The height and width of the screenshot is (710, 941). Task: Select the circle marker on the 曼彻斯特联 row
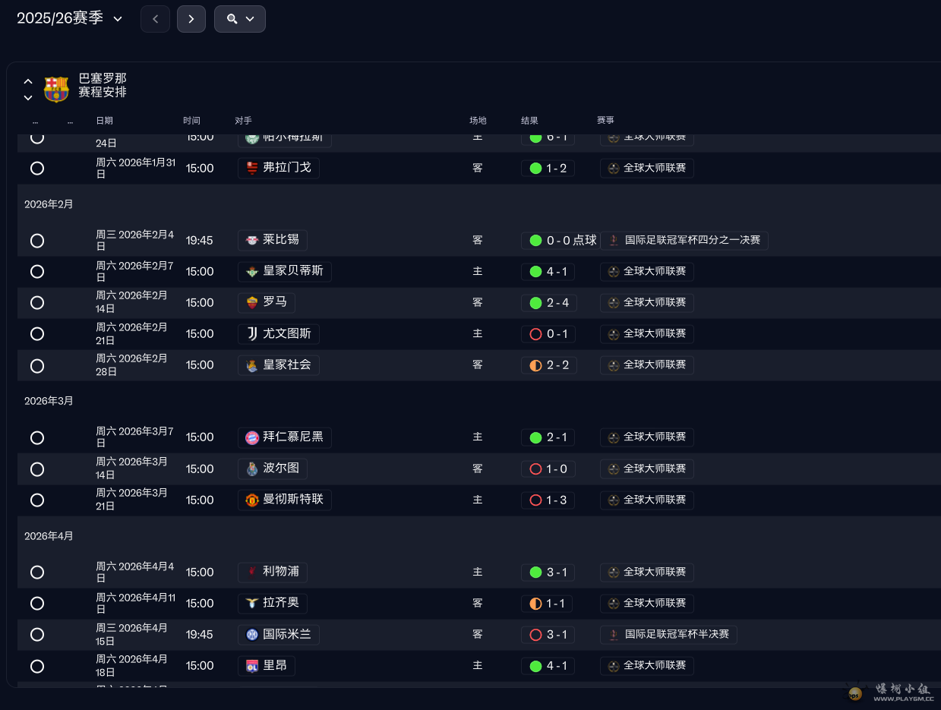tap(37, 500)
